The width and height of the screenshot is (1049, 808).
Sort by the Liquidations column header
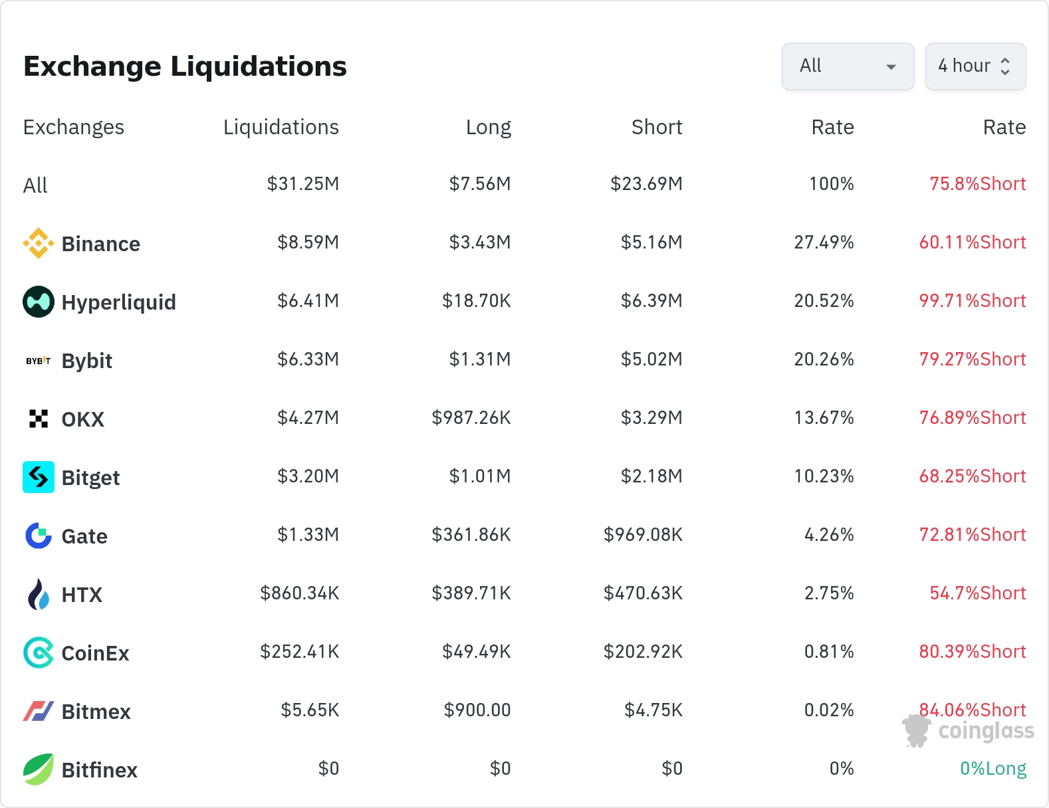coord(281,127)
